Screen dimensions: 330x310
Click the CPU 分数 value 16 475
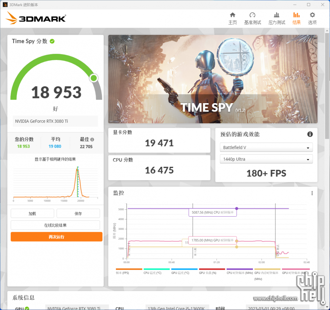point(159,170)
